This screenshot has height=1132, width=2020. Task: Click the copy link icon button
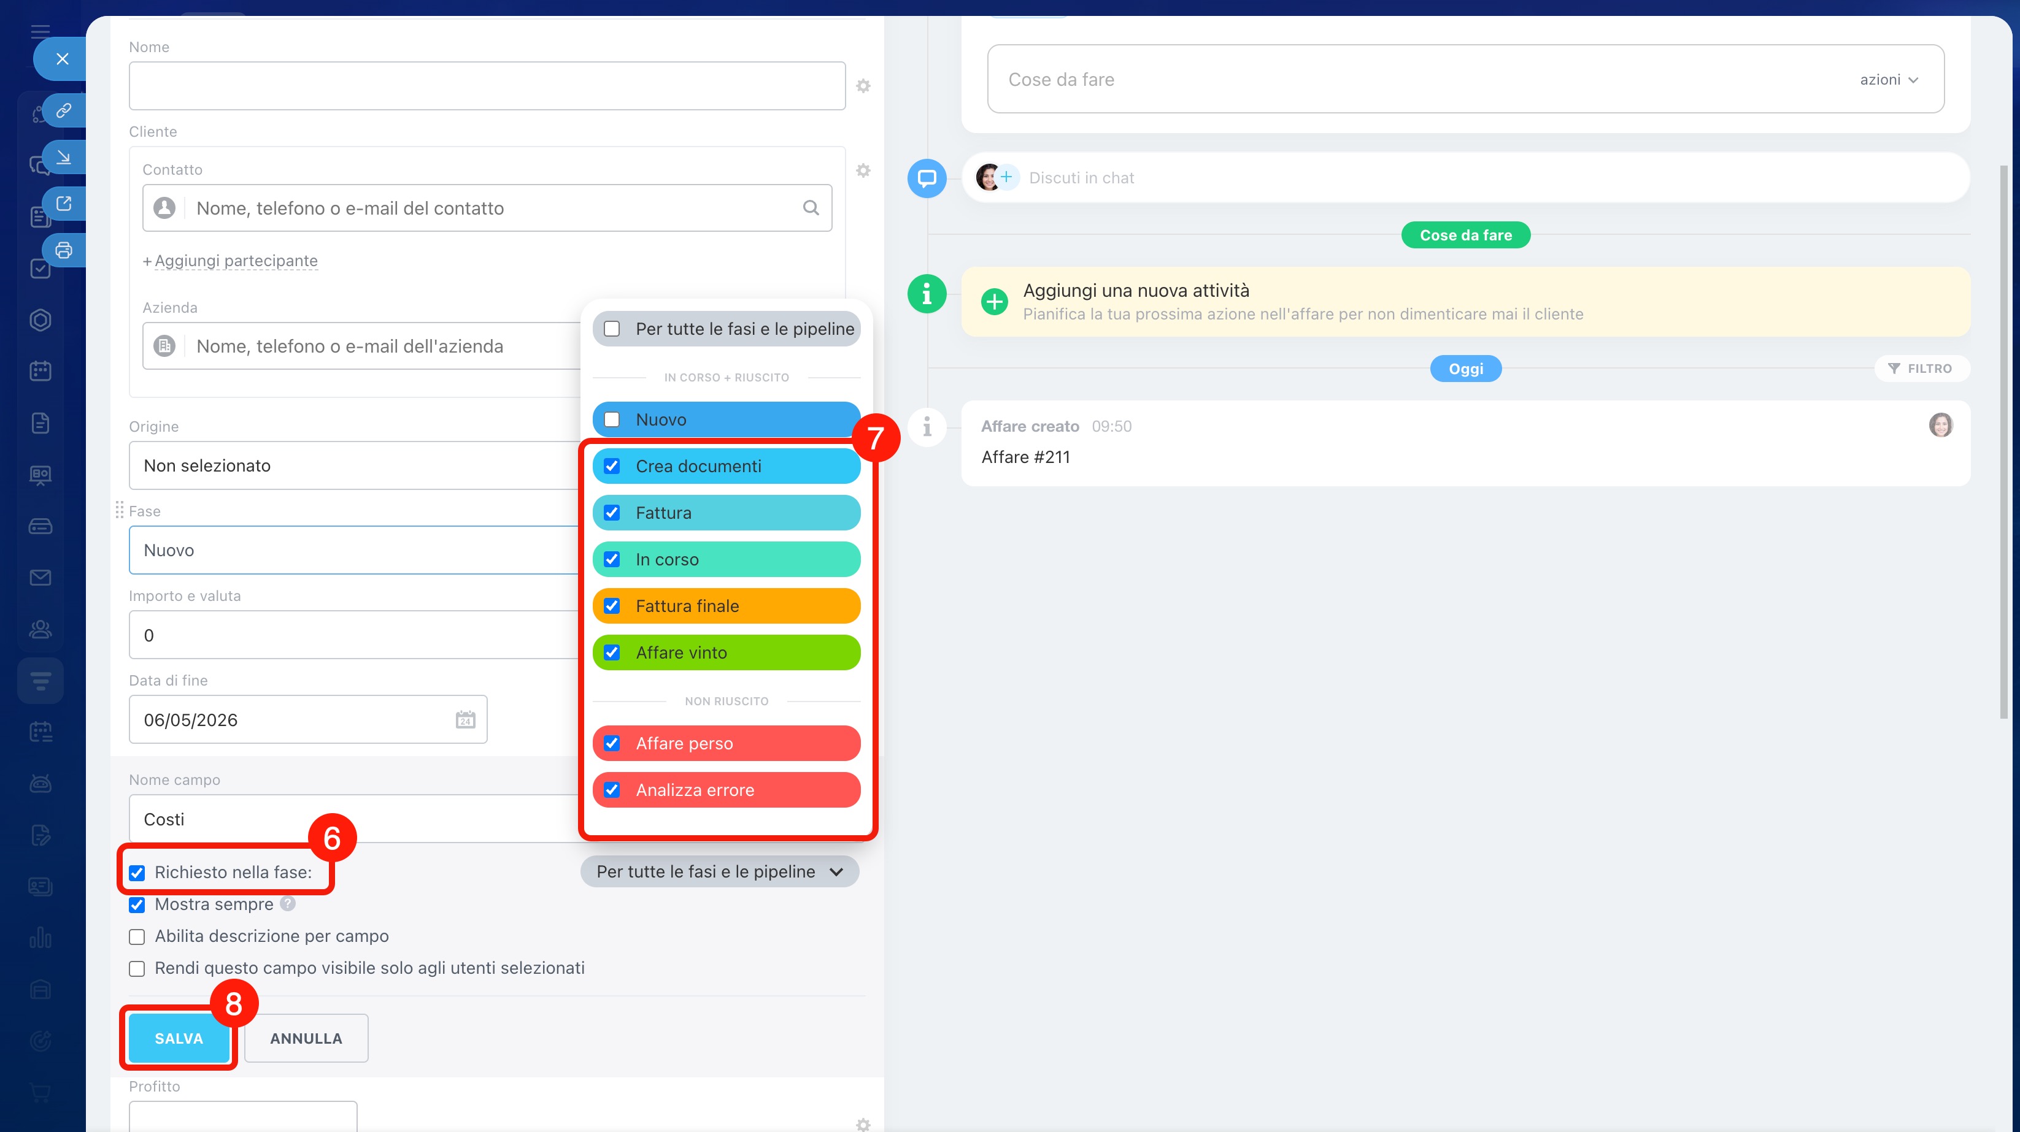coord(64,110)
